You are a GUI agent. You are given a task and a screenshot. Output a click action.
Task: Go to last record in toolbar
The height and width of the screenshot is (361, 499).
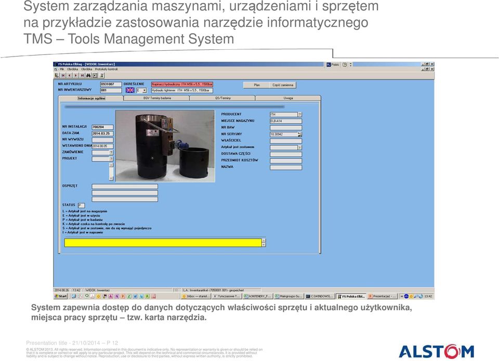click(x=82, y=76)
